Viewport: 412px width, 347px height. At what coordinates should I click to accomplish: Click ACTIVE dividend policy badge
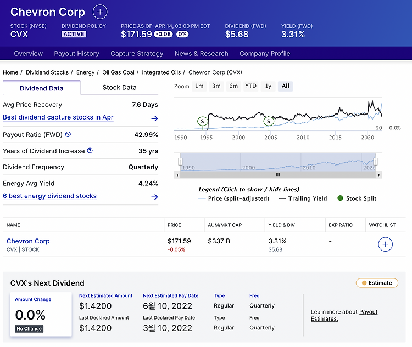point(74,34)
